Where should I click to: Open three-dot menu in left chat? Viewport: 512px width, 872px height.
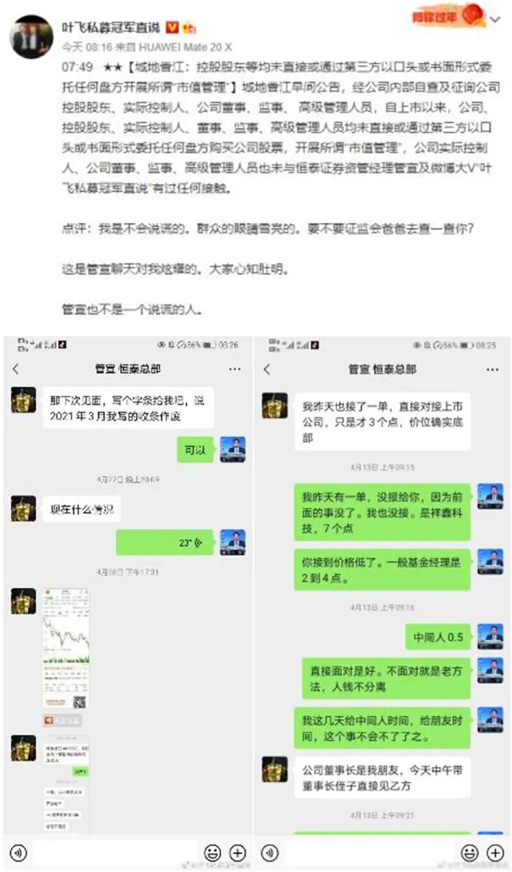(235, 369)
